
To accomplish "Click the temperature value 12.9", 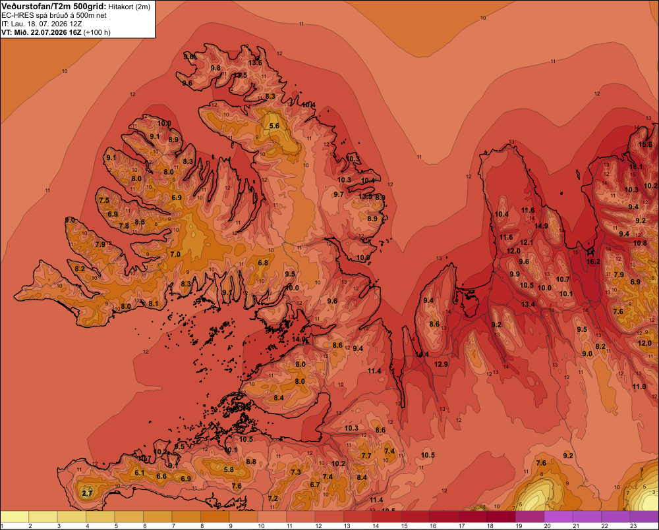I will tap(441, 364).
